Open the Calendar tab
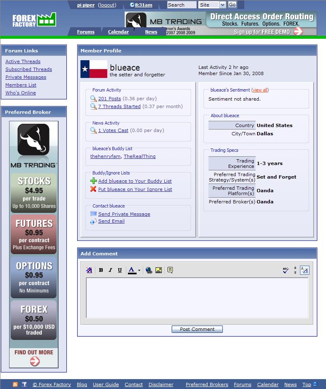The width and height of the screenshot is (326, 389). pyautogui.click(x=118, y=32)
